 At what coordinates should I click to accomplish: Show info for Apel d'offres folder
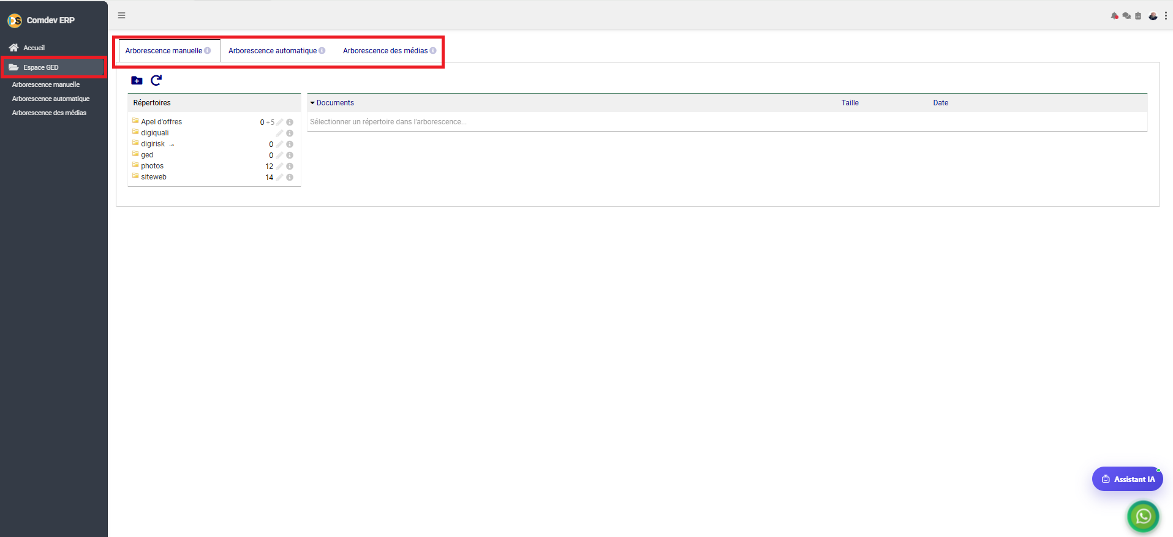coord(290,122)
